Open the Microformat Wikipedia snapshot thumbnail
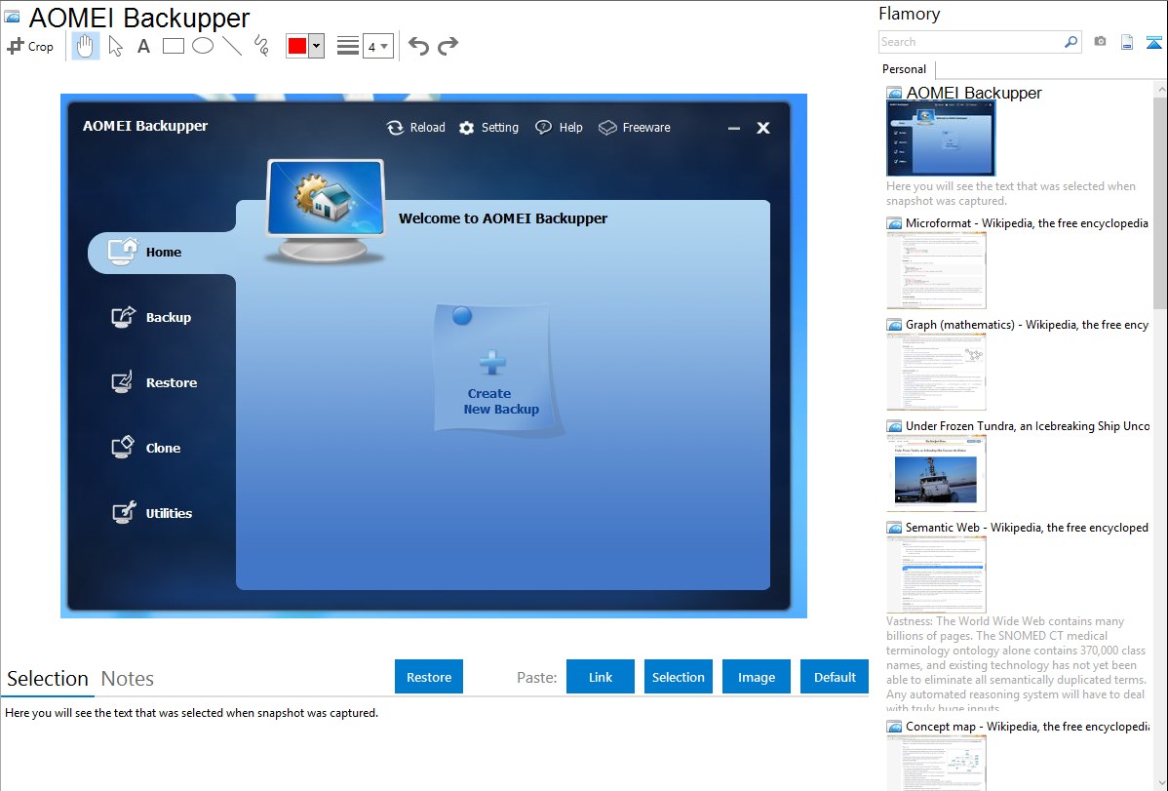 tap(936, 270)
